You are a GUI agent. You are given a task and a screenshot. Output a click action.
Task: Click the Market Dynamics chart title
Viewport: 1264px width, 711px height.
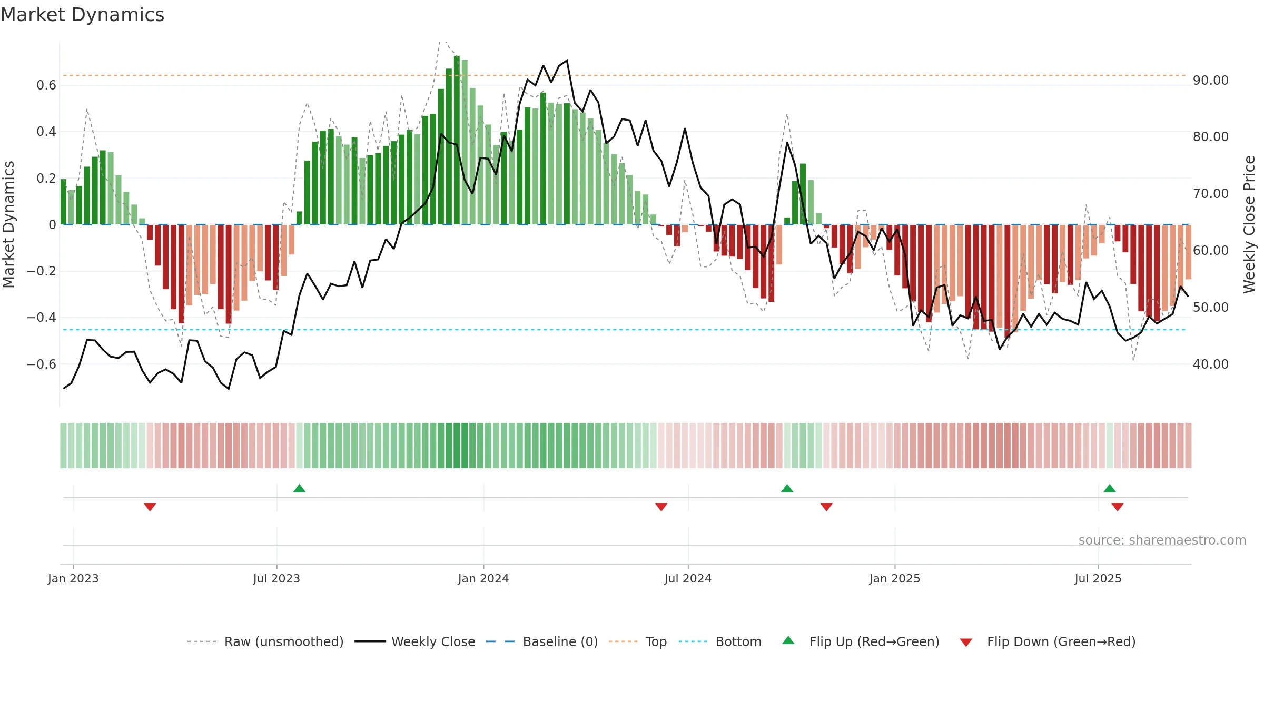click(x=82, y=15)
